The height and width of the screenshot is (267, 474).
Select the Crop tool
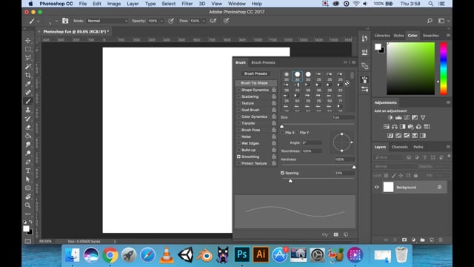[28, 75]
